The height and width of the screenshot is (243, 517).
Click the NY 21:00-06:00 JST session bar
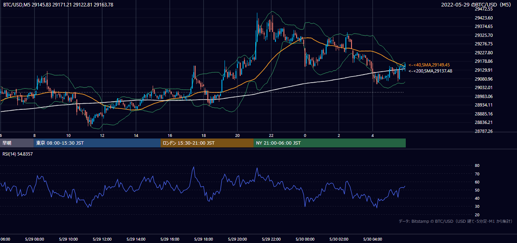[330, 143]
